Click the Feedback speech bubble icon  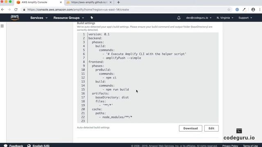click(x=5, y=146)
